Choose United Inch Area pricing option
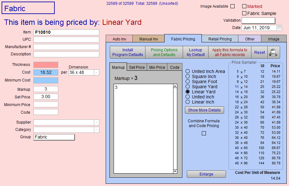 tap(188, 71)
